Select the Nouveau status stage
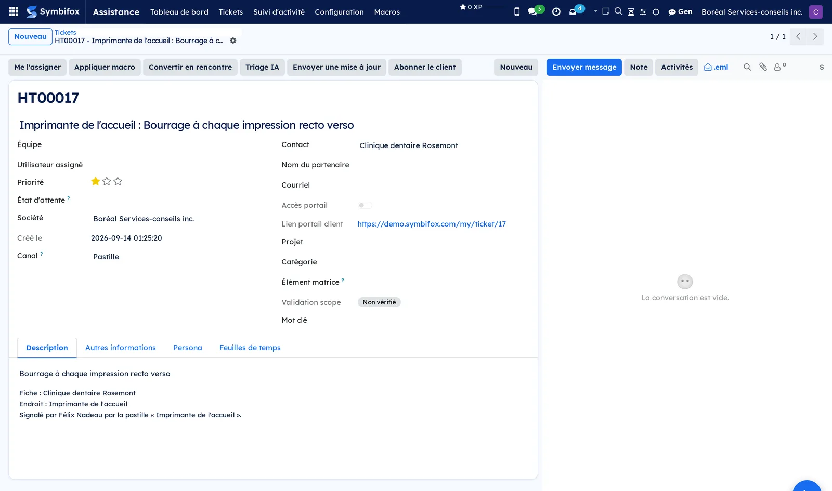The height and width of the screenshot is (491, 832). click(x=516, y=67)
